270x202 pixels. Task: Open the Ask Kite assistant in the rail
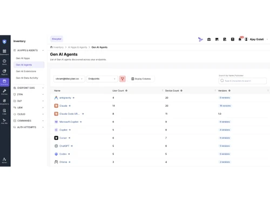click(x=4, y=121)
